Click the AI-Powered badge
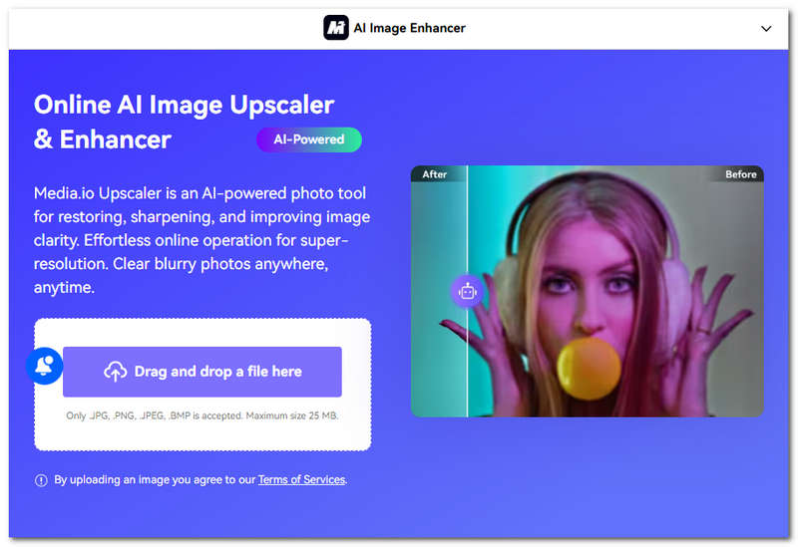The height and width of the screenshot is (547, 798). pyautogui.click(x=309, y=139)
